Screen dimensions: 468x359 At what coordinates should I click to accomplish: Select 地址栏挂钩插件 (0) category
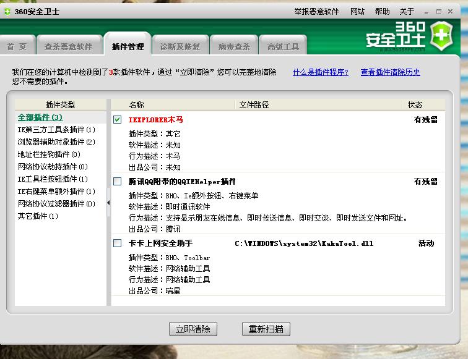[49, 154]
